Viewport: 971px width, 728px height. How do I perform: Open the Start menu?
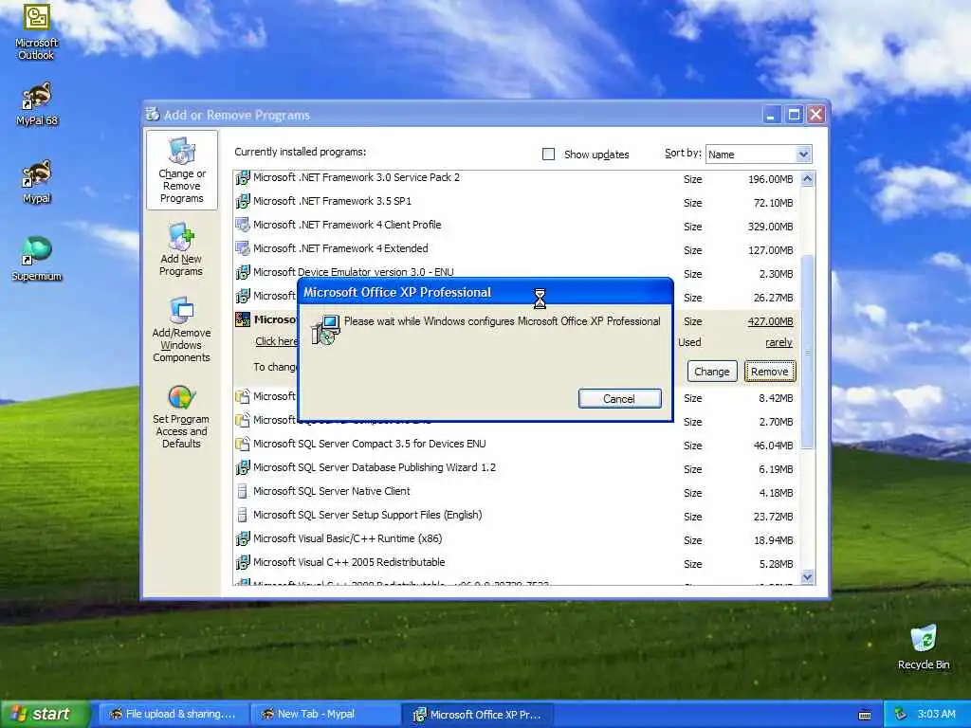pyautogui.click(x=45, y=715)
